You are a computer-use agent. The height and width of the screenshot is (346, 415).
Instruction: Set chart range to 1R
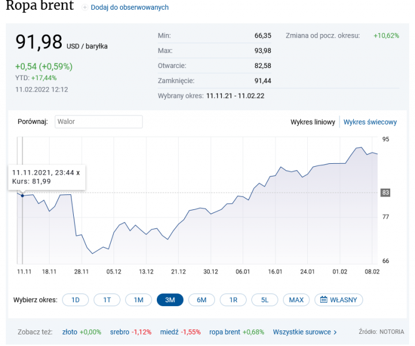(x=233, y=300)
